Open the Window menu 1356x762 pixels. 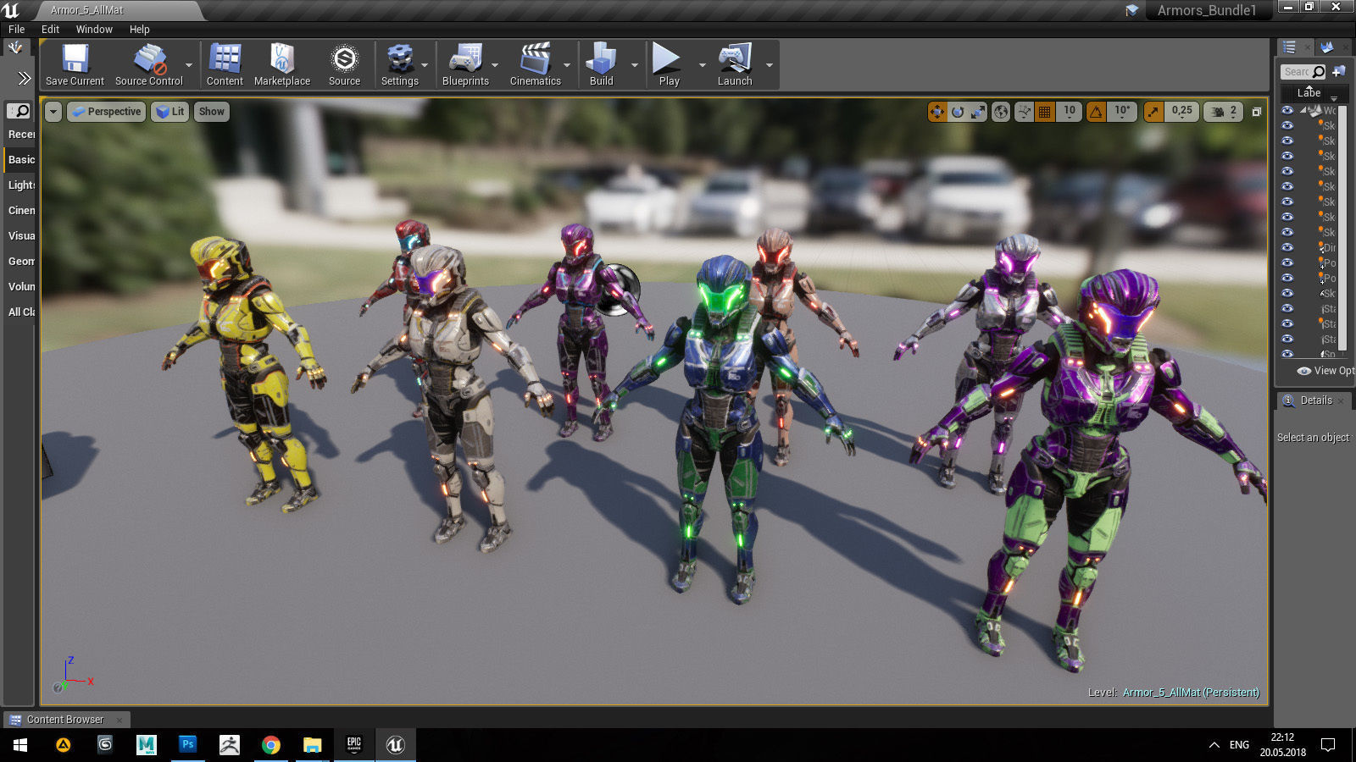point(94,29)
